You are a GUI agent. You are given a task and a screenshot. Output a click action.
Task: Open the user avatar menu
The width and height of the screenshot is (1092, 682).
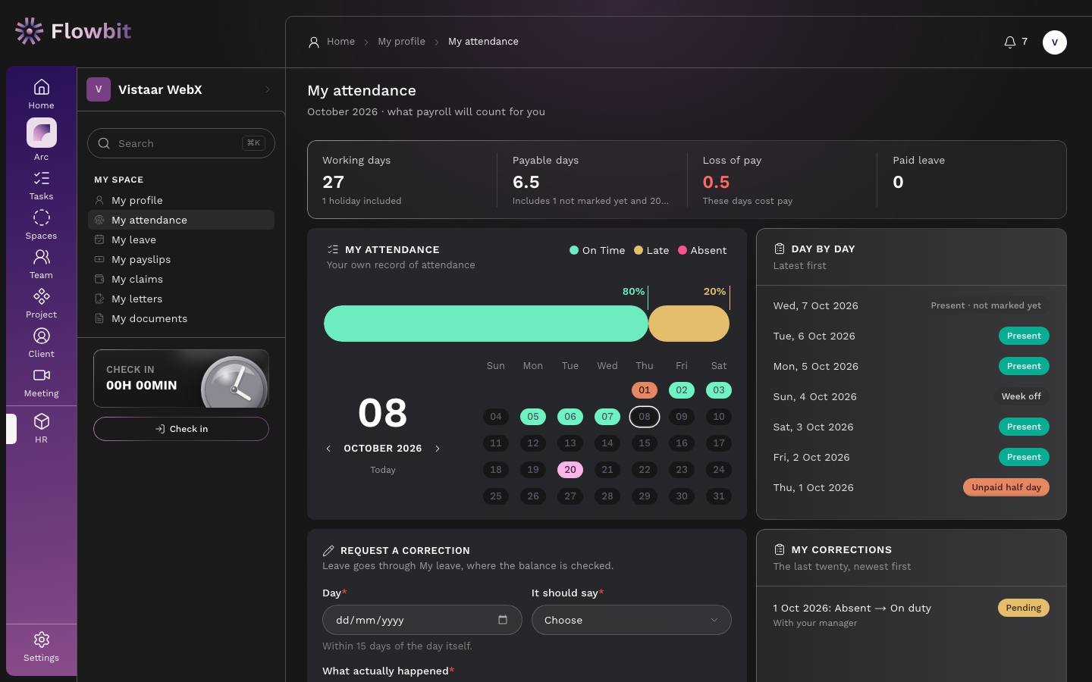(1054, 42)
